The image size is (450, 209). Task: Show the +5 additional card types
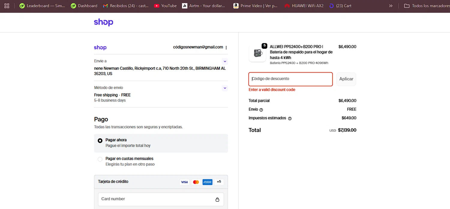pyautogui.click(x=219, y=182)
